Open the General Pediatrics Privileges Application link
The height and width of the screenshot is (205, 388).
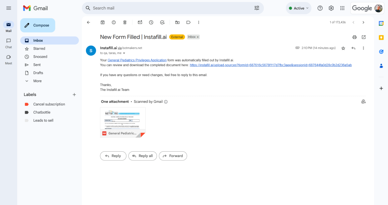pos(137,60)
